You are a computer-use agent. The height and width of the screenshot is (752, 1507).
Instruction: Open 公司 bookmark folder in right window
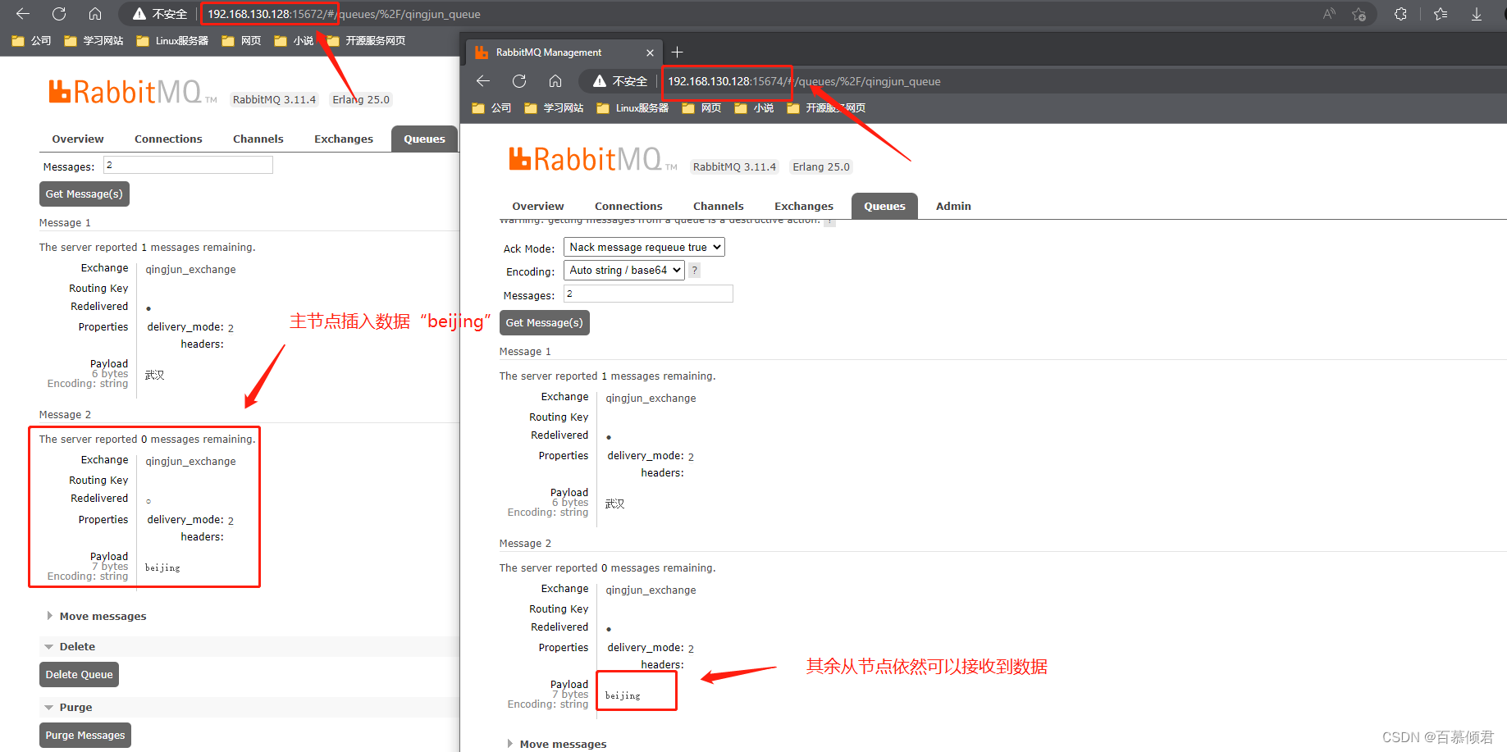pos(491,107)
